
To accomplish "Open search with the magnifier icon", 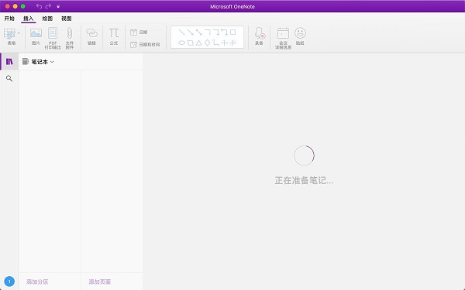I will (9, 78).
